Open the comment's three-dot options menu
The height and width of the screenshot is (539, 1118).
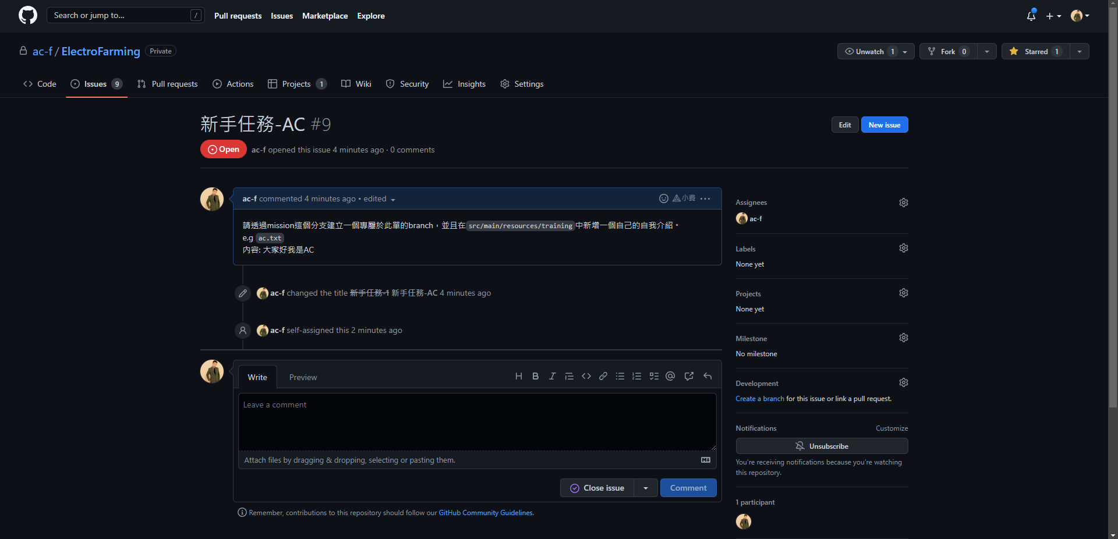tap(705, 198)
